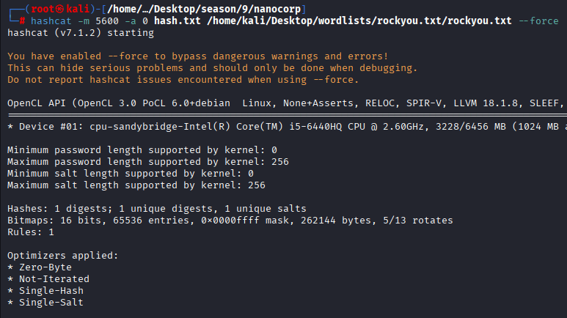Click the 'Optimizers applied:' heading

pos(62,255)
